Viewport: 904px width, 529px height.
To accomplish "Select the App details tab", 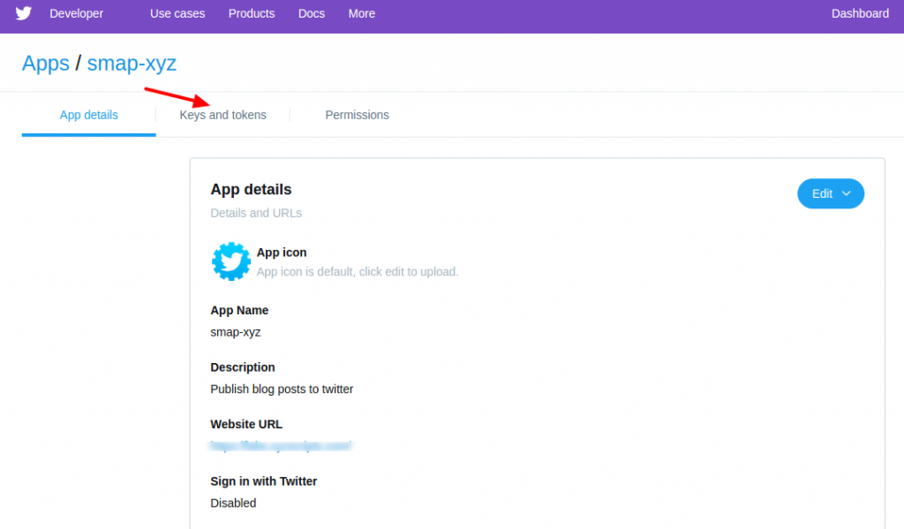I will pyautogui.click(x=88, y=115).
